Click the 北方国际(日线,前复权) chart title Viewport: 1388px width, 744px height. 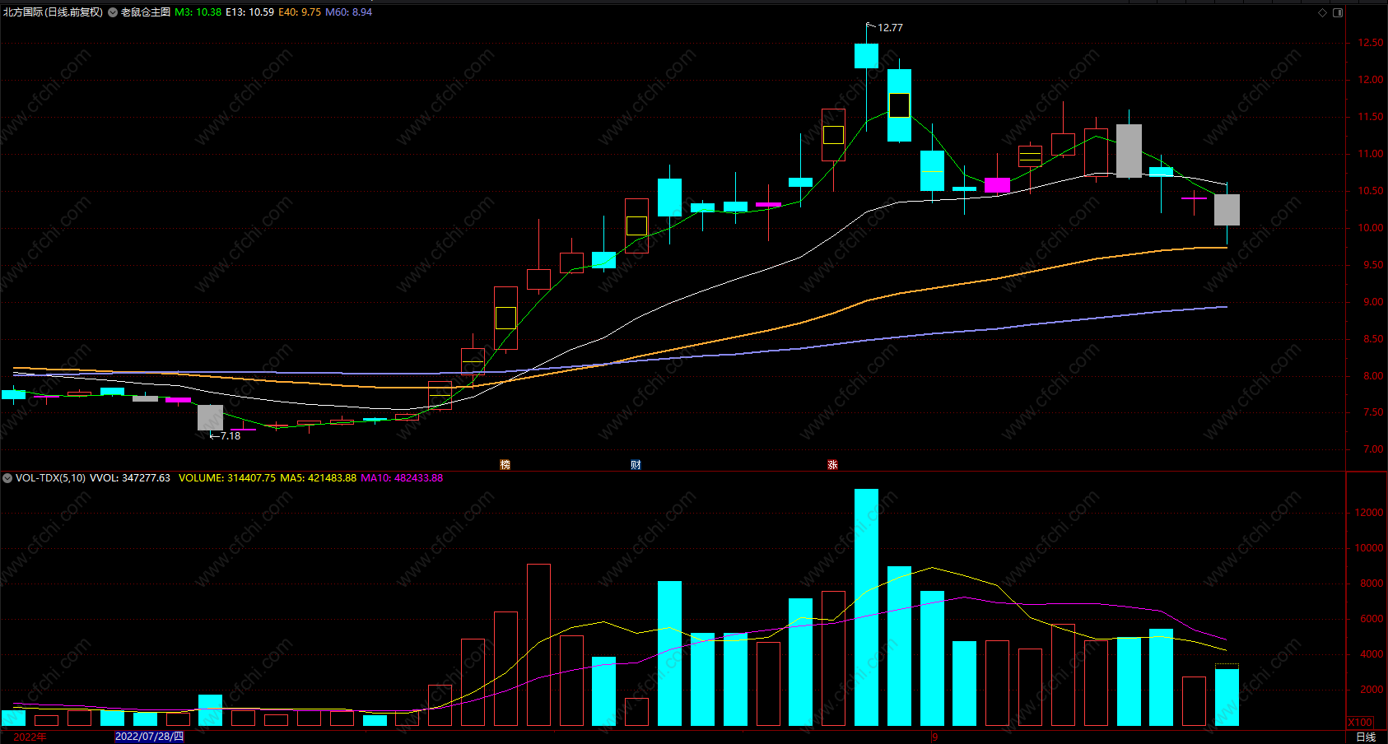tap(53, 12)
